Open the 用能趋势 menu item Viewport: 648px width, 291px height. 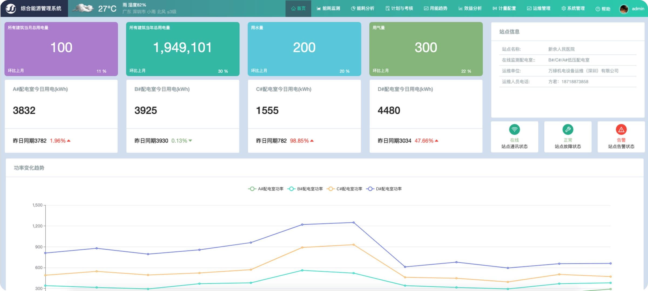[436, 9]
